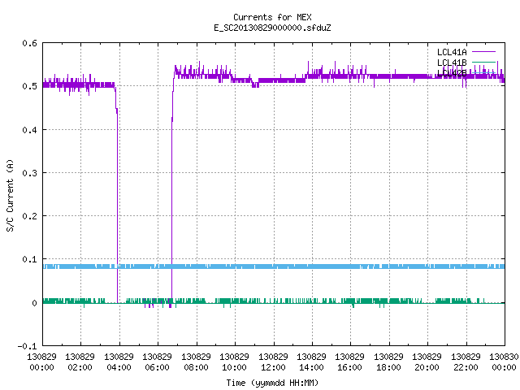Select the LCL41A legend label

click(x=452, y=52)
